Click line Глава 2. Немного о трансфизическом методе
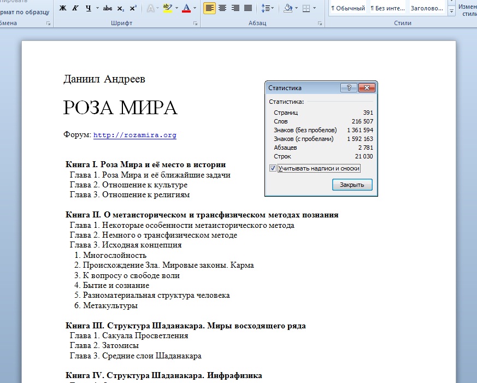The image size is (477, 383). point(154,235)
